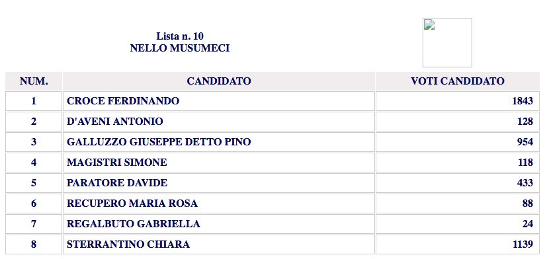Select candidate MAGISTRI SIMONE

click(117, 163)
